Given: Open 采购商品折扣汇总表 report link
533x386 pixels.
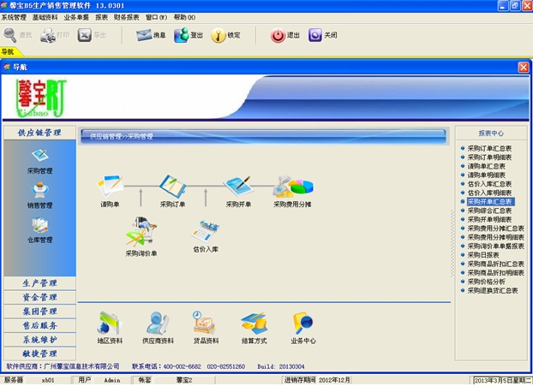Looking at the screenshot, I should 495,264.
